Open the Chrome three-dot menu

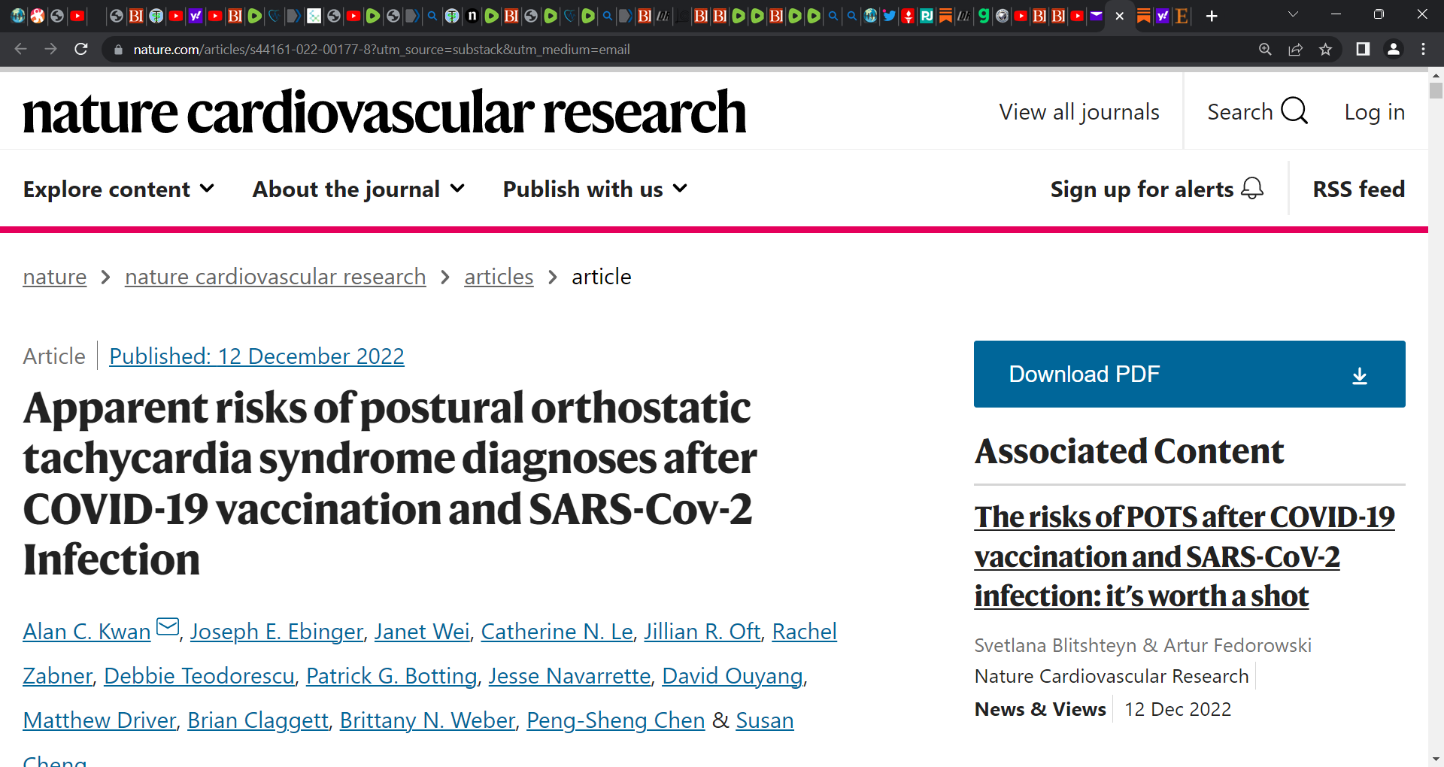click(x=1423, y=49)
